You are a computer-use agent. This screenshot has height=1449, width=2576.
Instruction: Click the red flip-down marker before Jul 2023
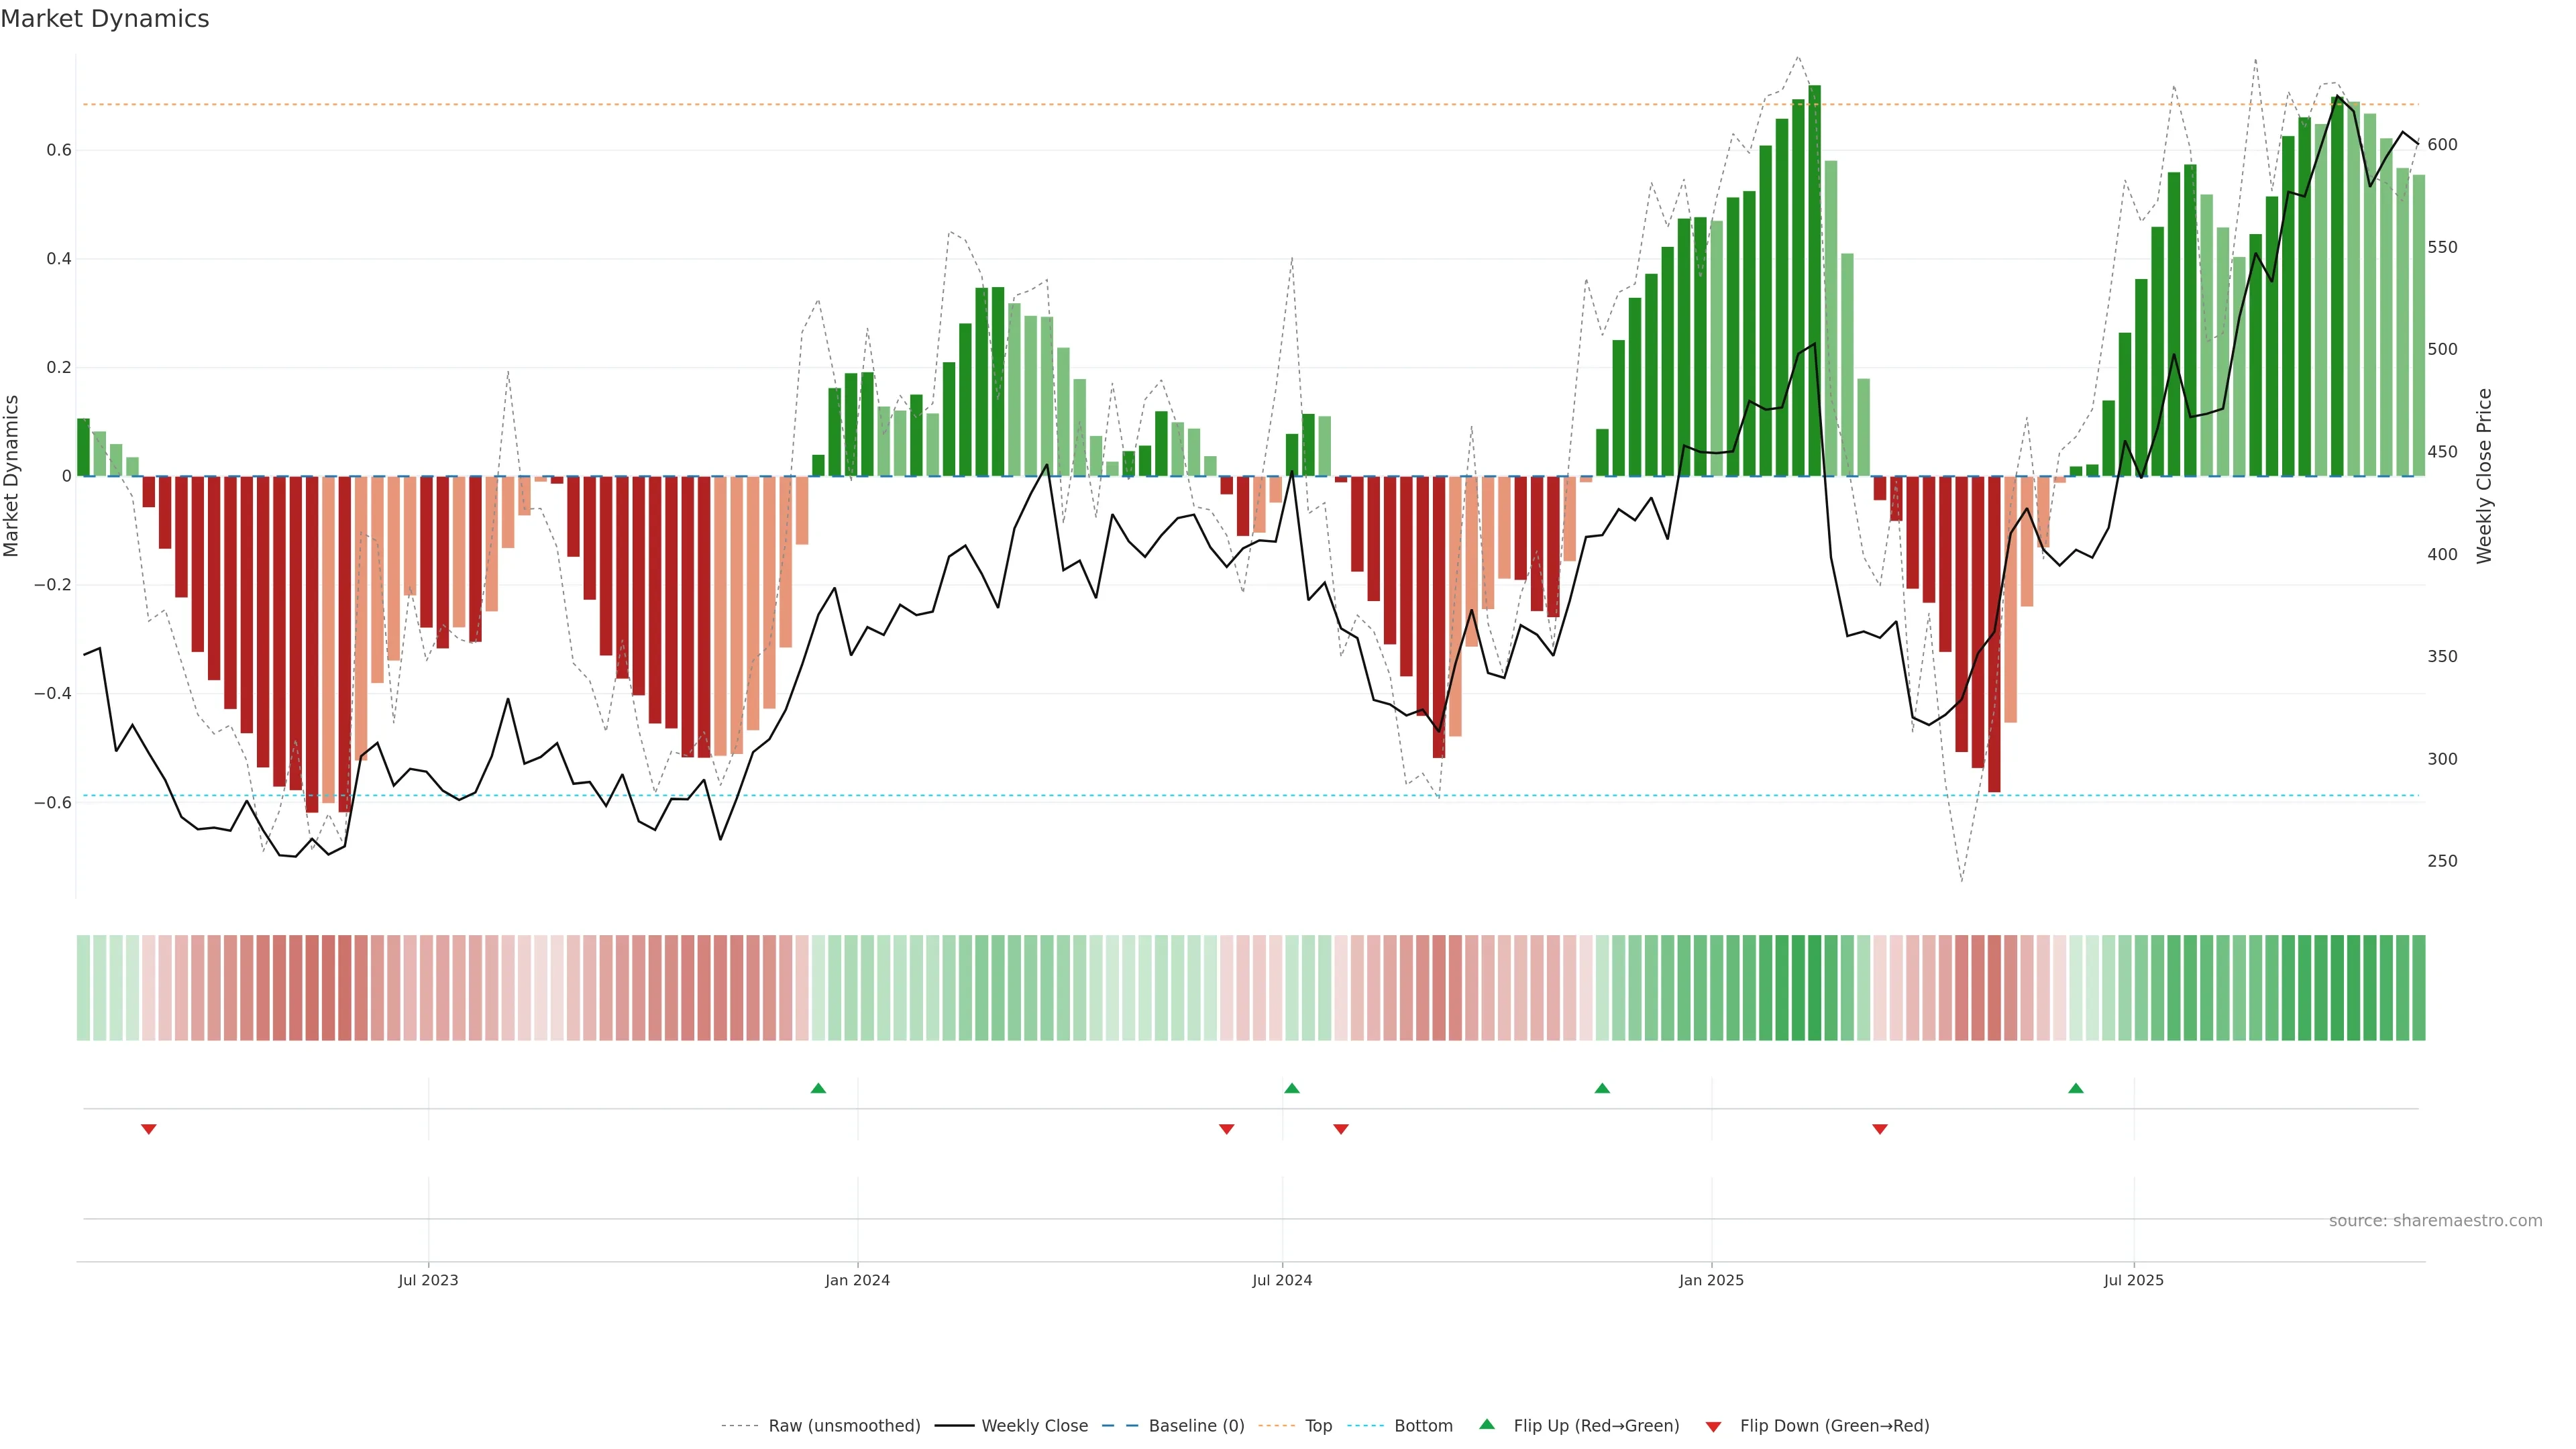coord(149,1129)
